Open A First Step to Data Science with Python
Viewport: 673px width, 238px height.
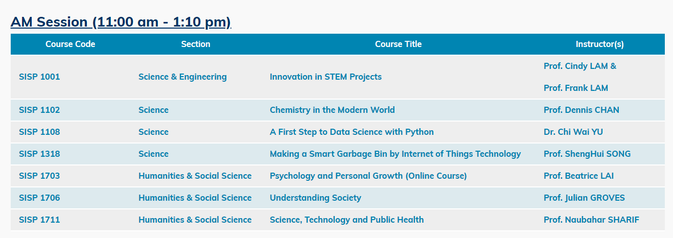point(352,132)
